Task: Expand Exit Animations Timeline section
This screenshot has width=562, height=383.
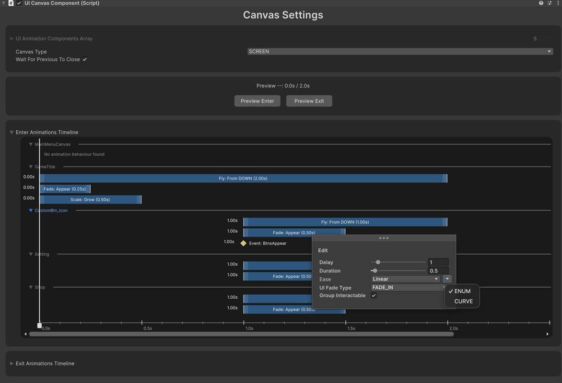Action: pos(12,363)
